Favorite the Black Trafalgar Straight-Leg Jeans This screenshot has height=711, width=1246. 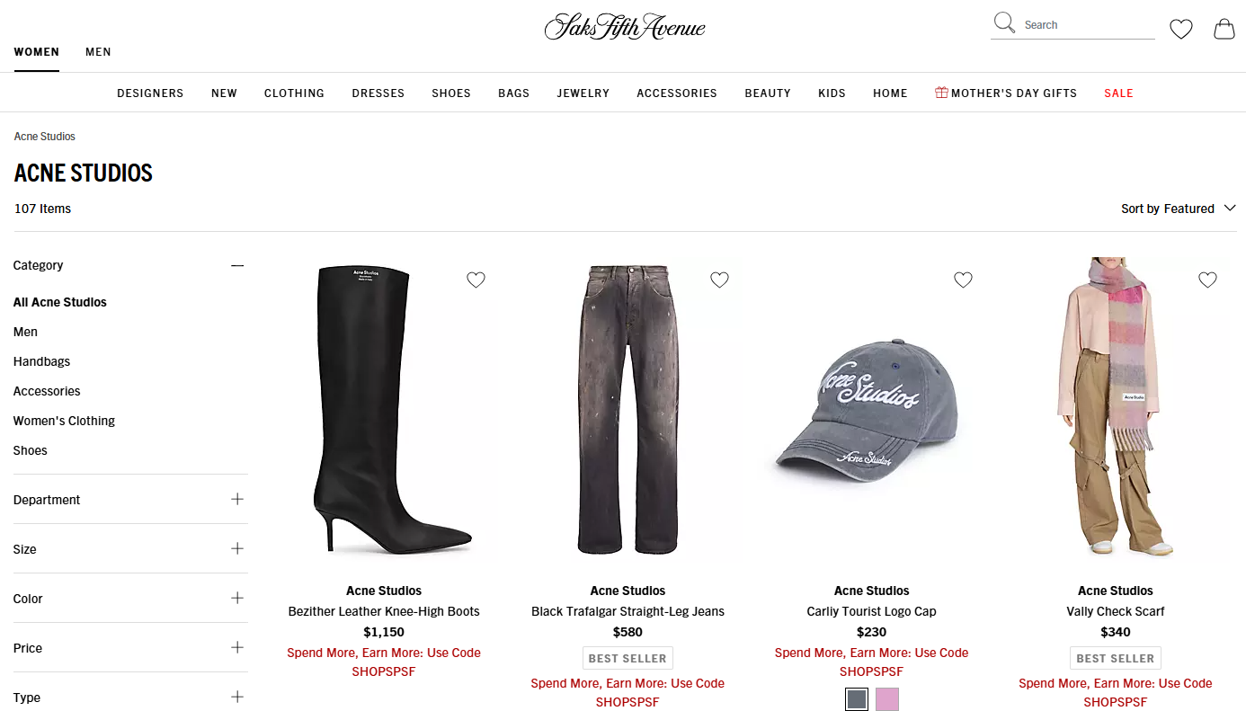719,280
